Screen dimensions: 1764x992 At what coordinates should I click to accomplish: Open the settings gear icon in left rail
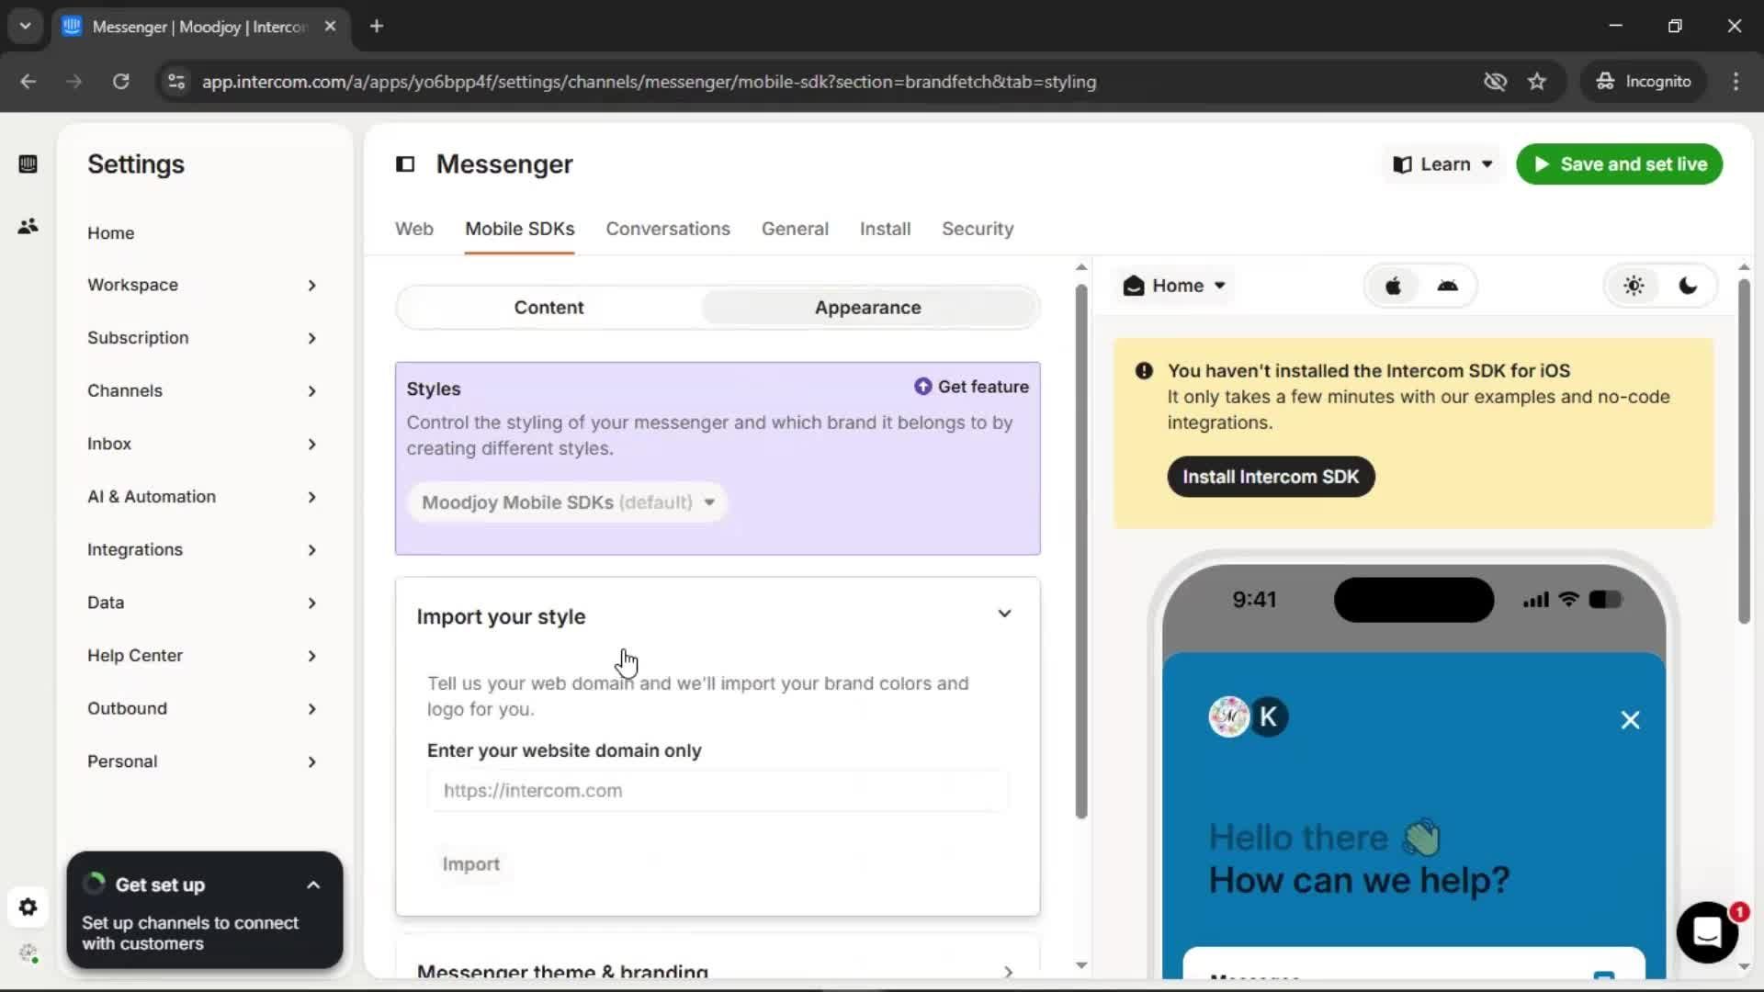[x=28, y=907]
